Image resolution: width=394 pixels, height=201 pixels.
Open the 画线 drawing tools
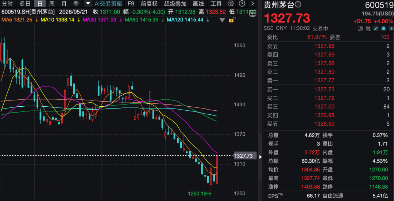[199, 4]
